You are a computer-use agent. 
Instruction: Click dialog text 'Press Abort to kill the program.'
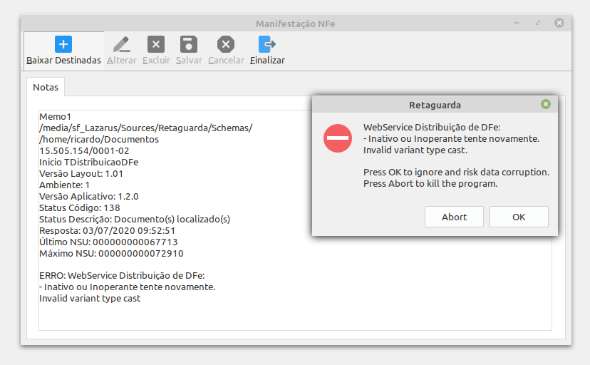point(430,184)
